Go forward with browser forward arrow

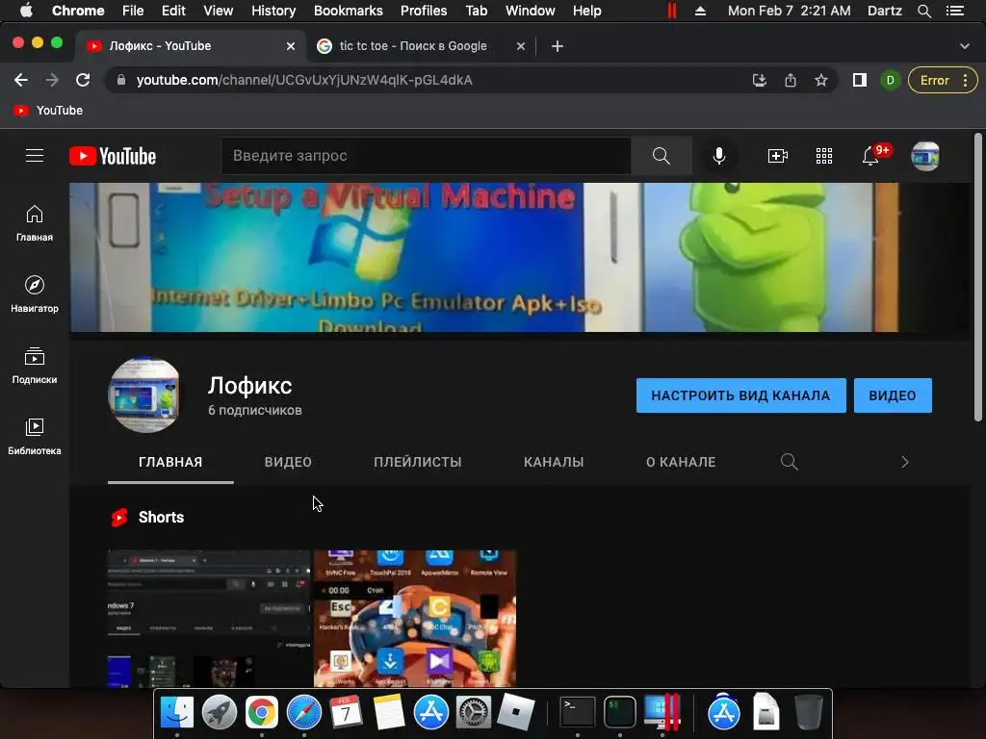(52, 80)
